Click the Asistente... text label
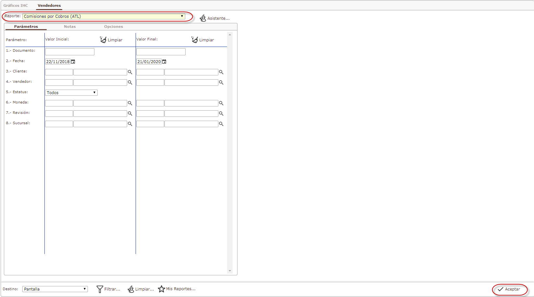Viewport: 534px width, 297px height. pyautogui.click(x=218, y=18)
